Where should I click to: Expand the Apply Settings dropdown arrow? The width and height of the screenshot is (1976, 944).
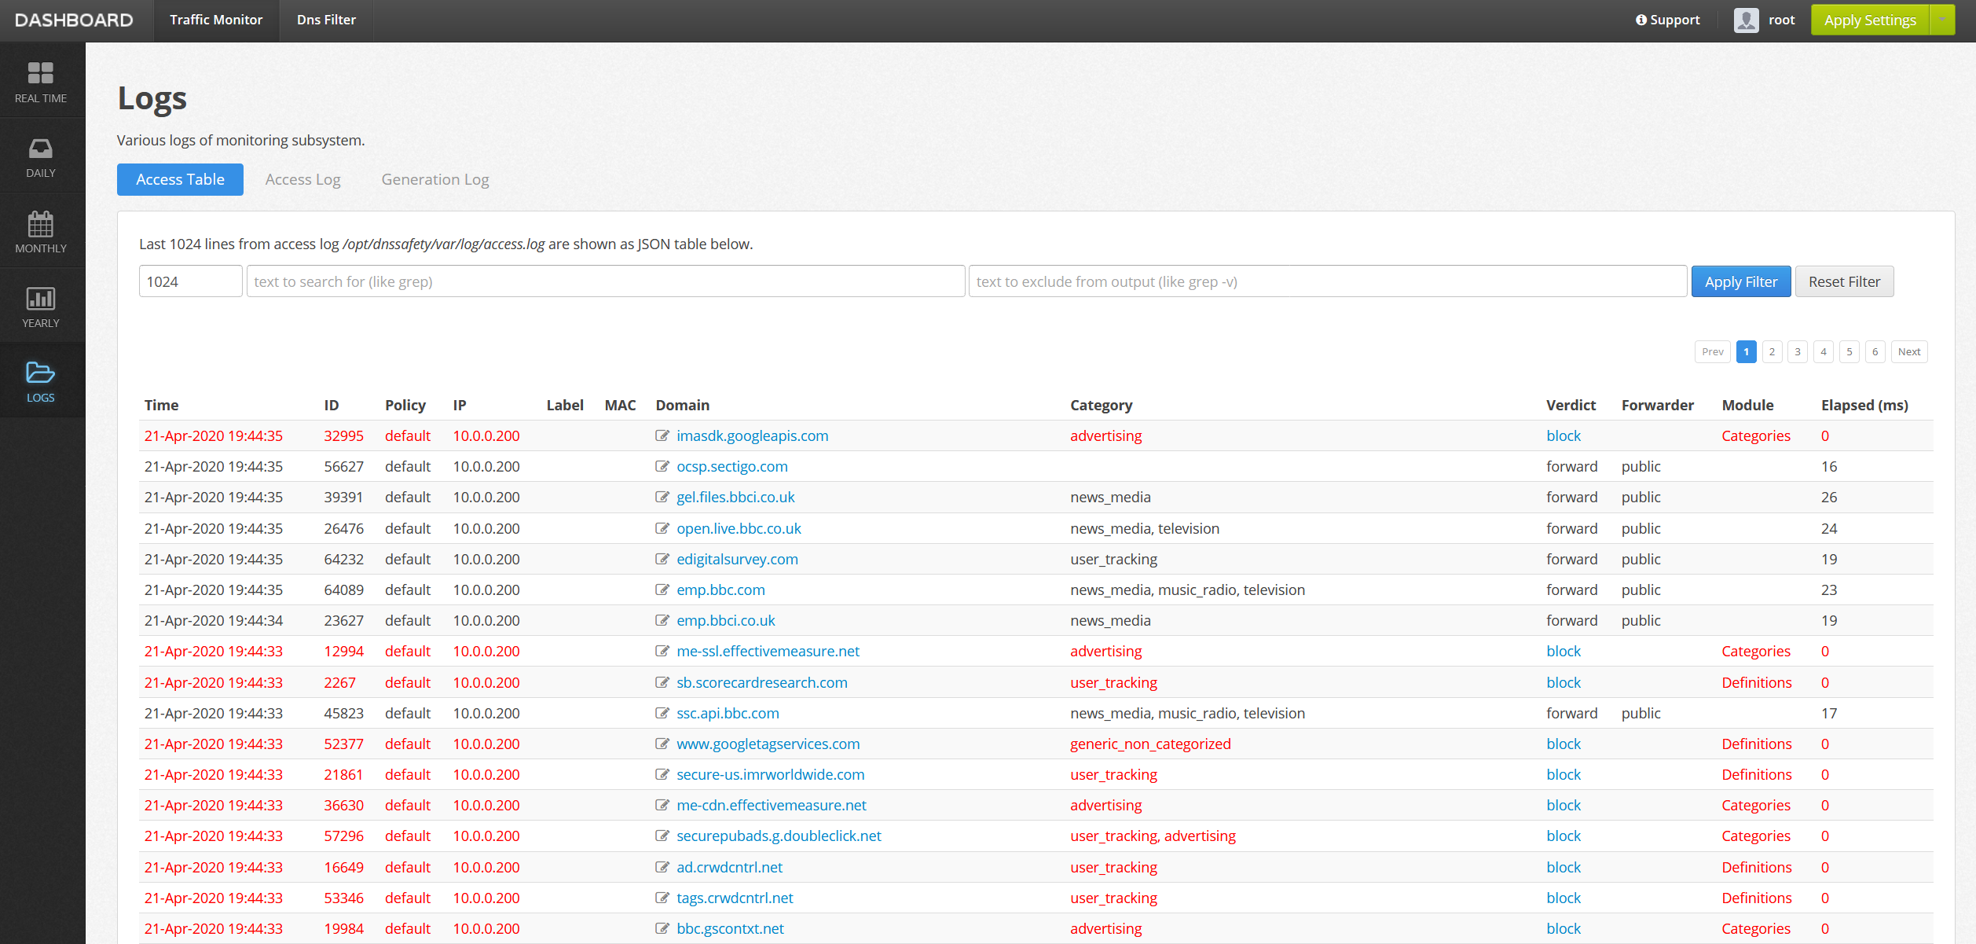[x=1942, y=20]
